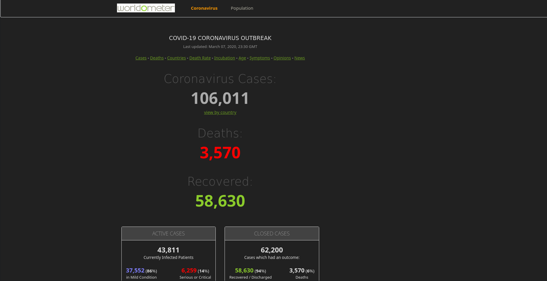Click the worldometer logo
This screenshot has width=547, height=281.
(x=146, y=8)
